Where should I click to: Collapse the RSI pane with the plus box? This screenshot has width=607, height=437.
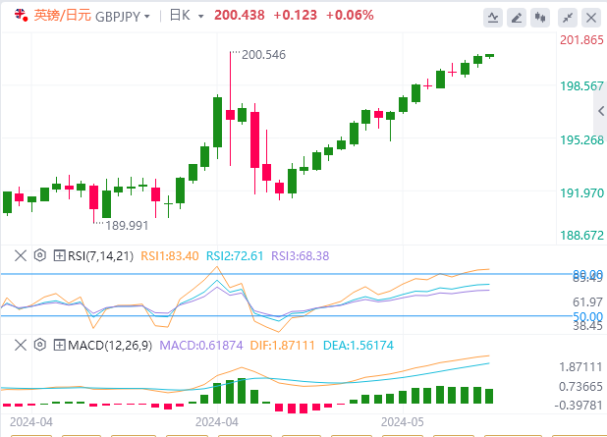tap(59, 255)
